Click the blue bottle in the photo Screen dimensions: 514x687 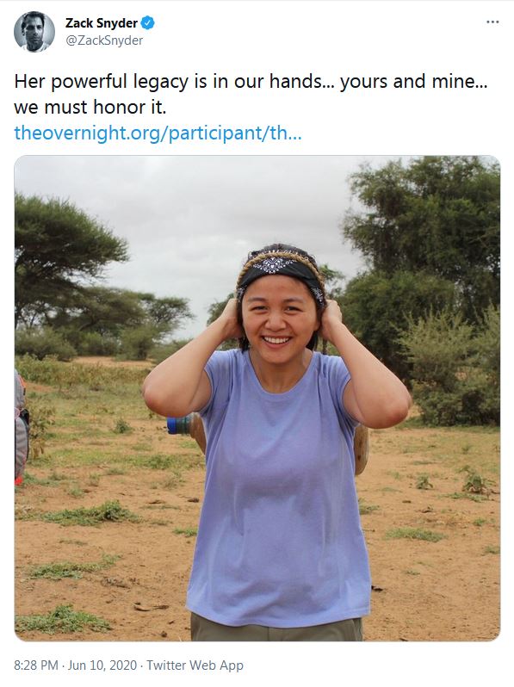(178, 424)
